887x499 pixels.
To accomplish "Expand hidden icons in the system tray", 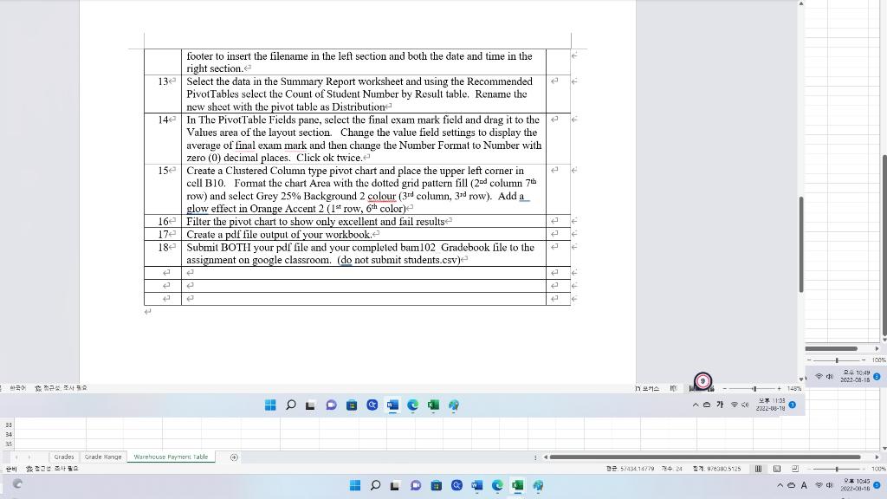I will pos(780,486).
